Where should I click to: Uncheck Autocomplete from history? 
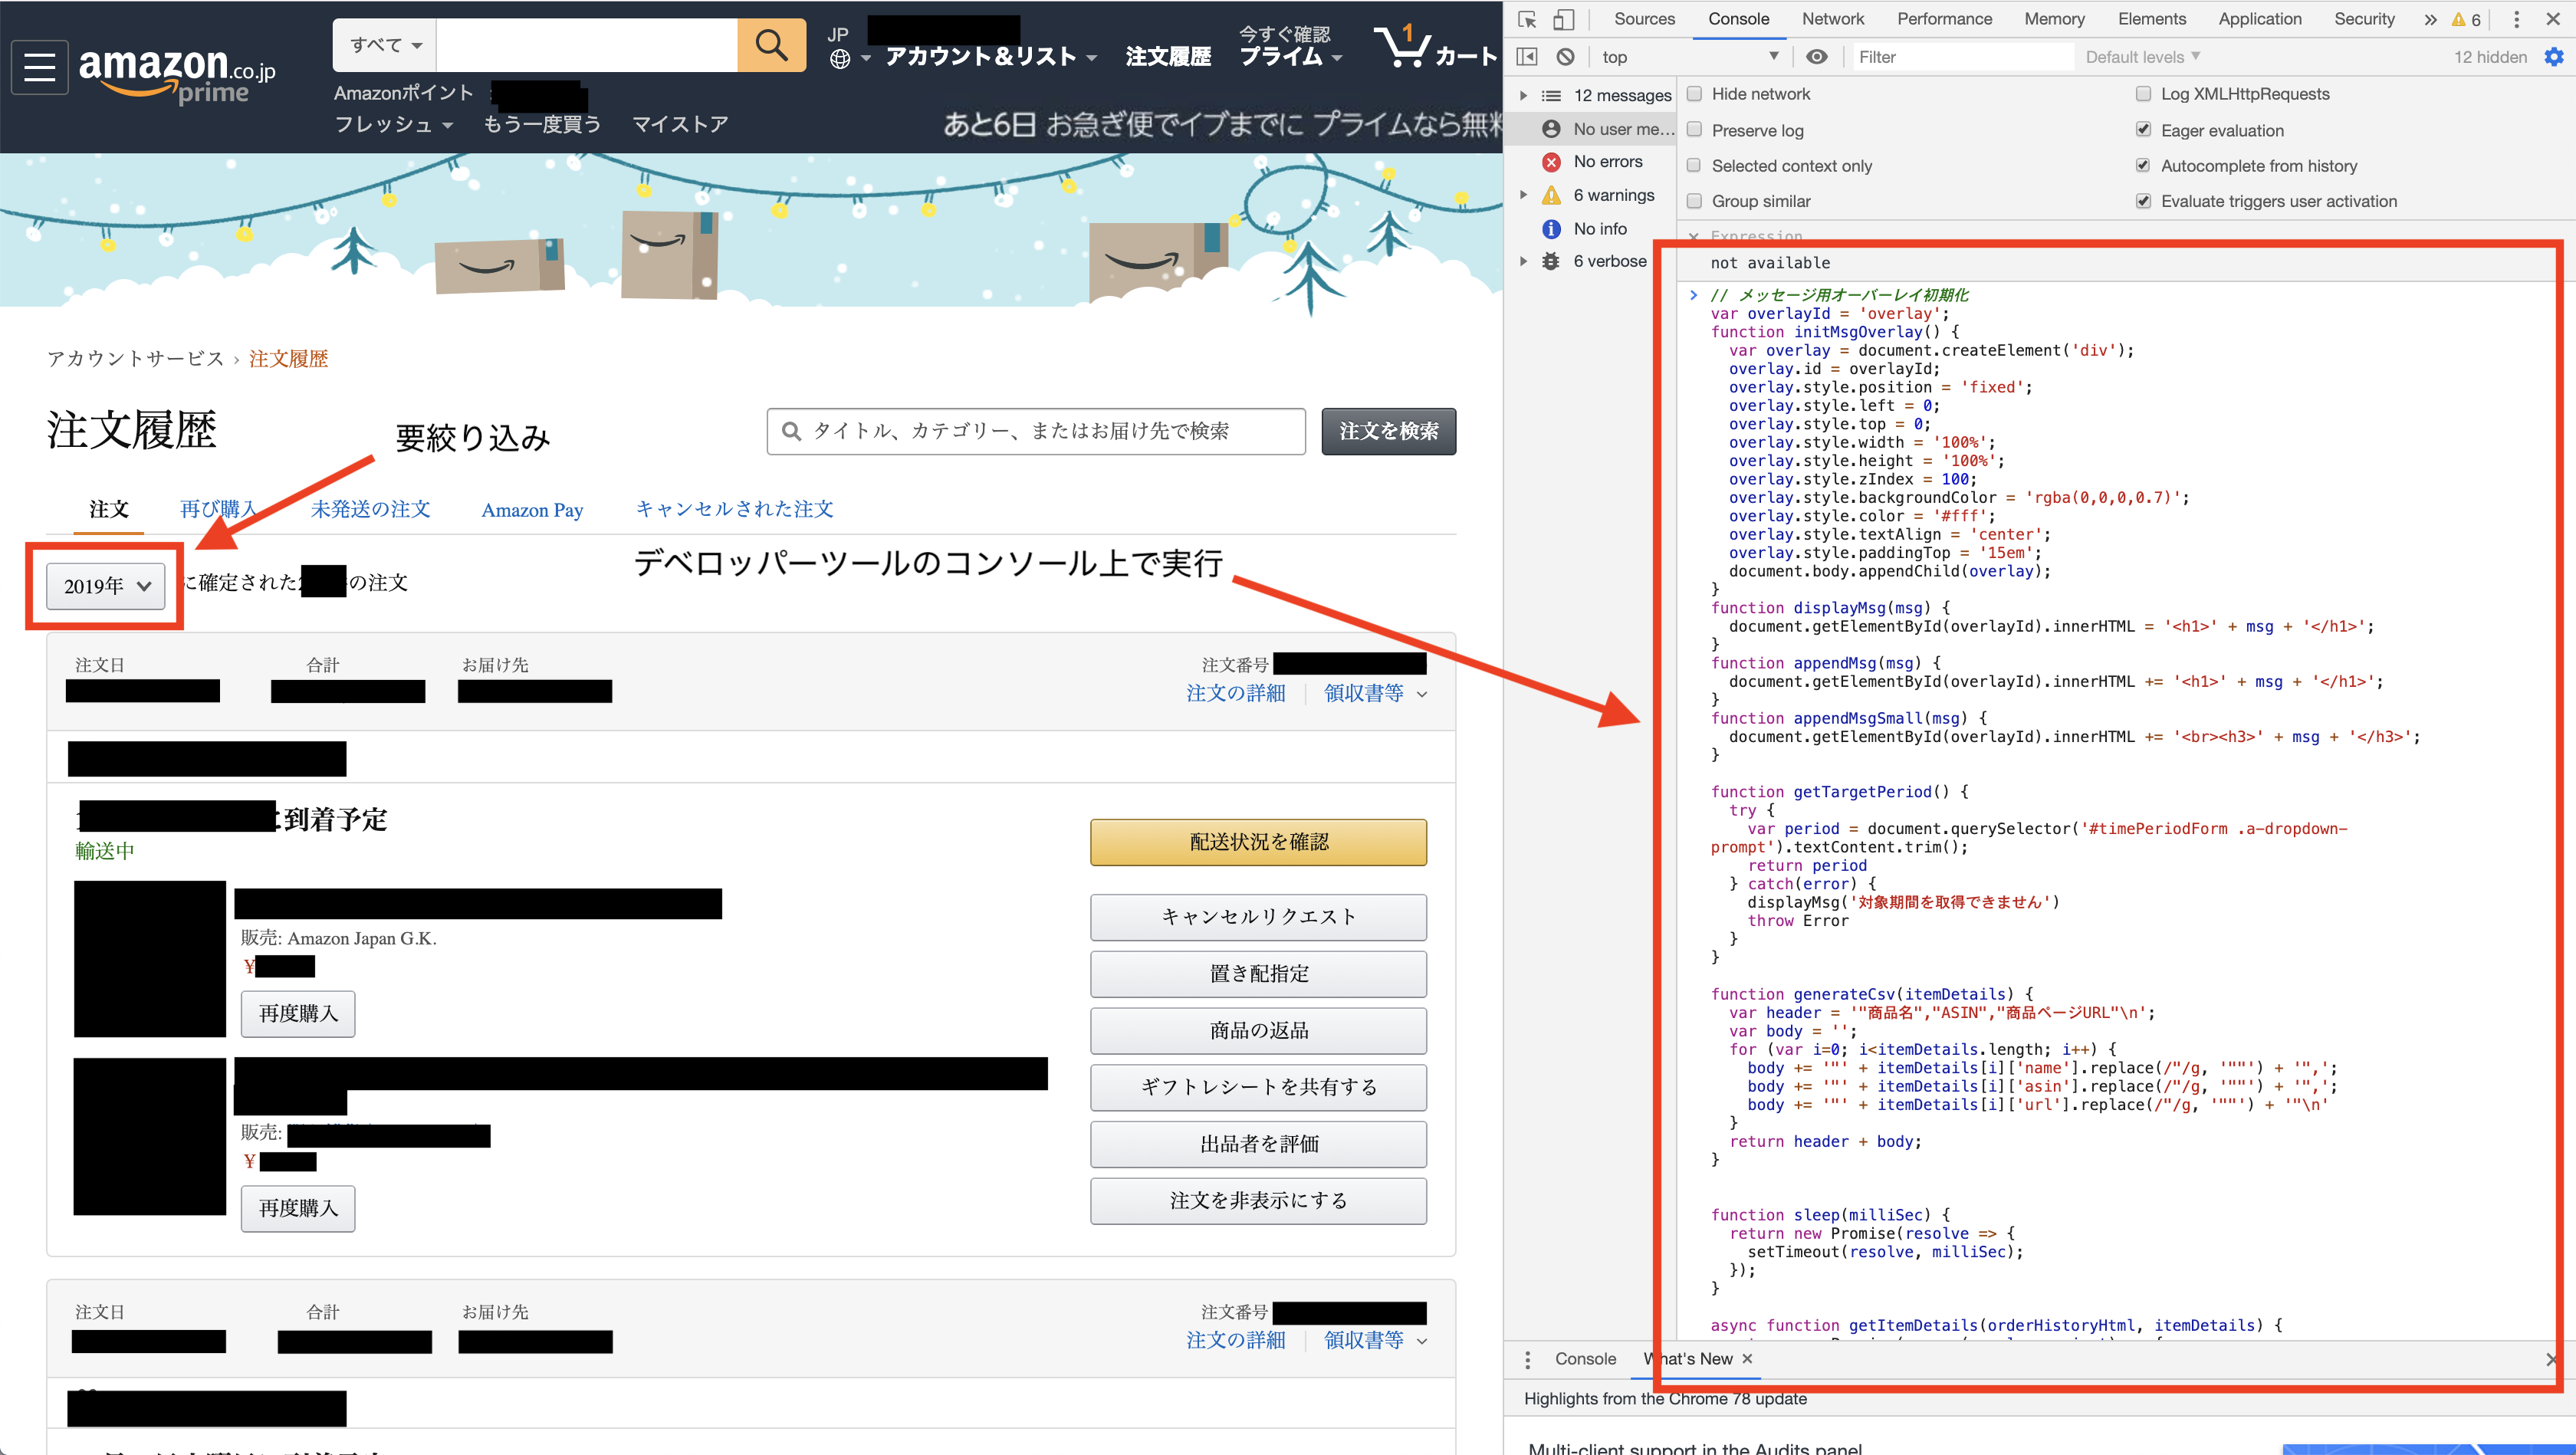tap(2143, 166)
